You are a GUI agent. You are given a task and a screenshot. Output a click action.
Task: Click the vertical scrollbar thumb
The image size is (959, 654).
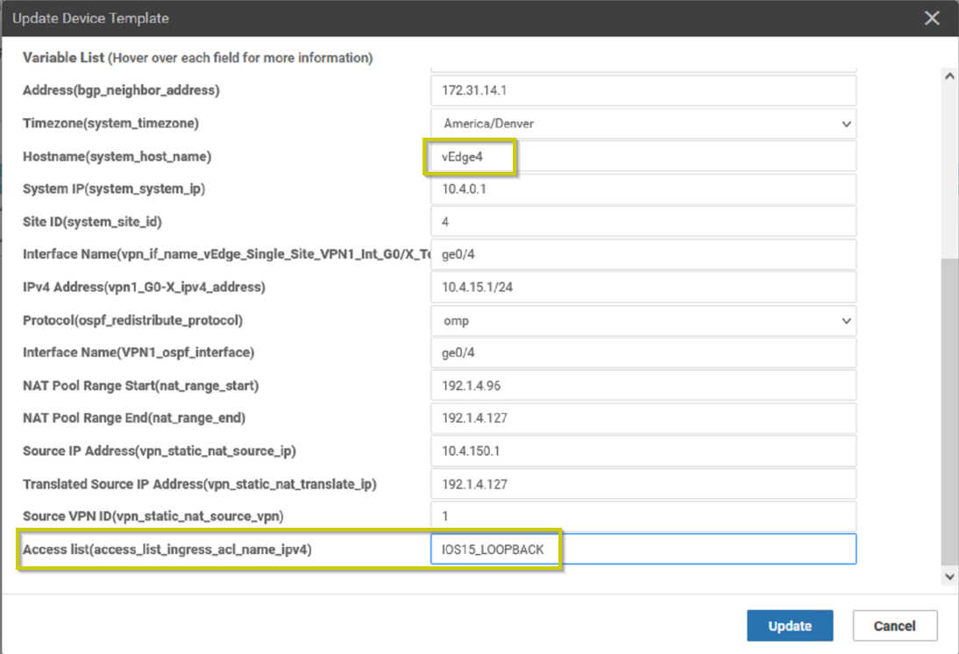pyautogui.click(x=949, y=412)
